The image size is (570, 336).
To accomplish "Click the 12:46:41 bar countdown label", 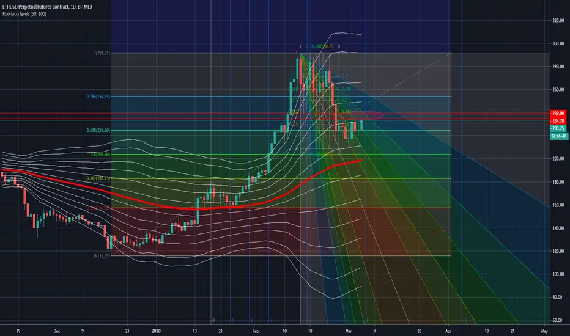I will click(559, 136).
